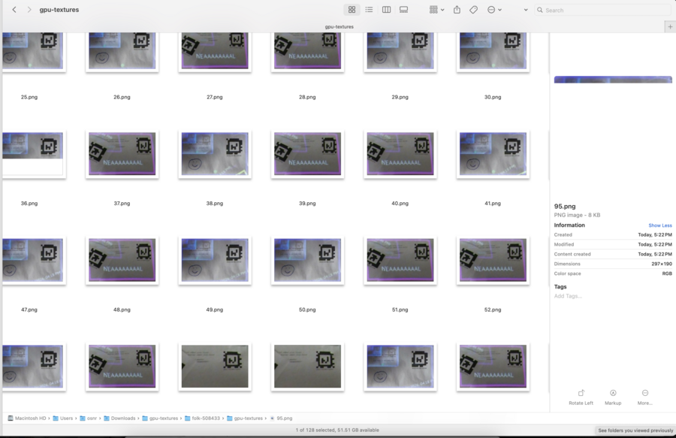Select thumbnail 39.png

[307, 154]
